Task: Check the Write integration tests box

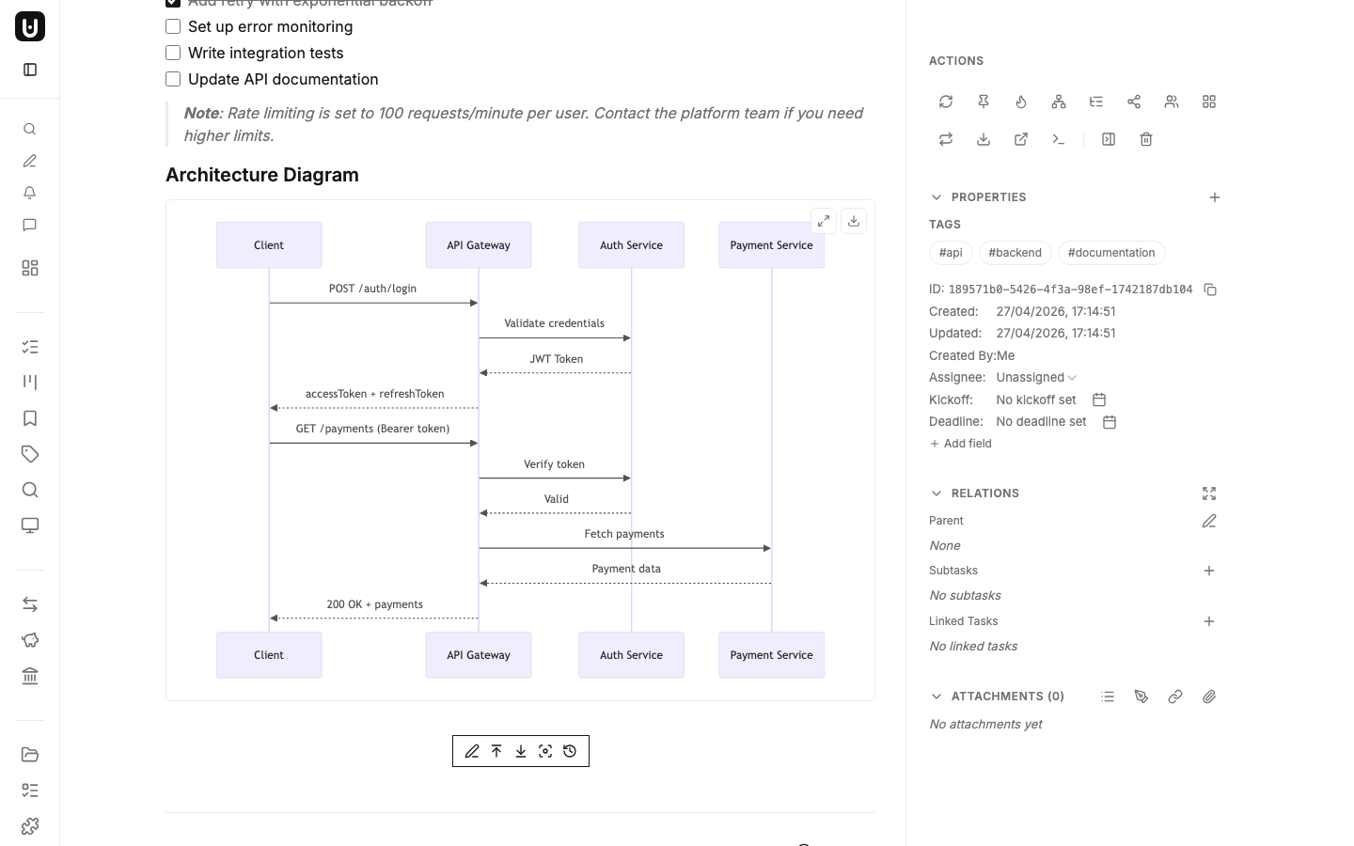Action: point(173,53)
